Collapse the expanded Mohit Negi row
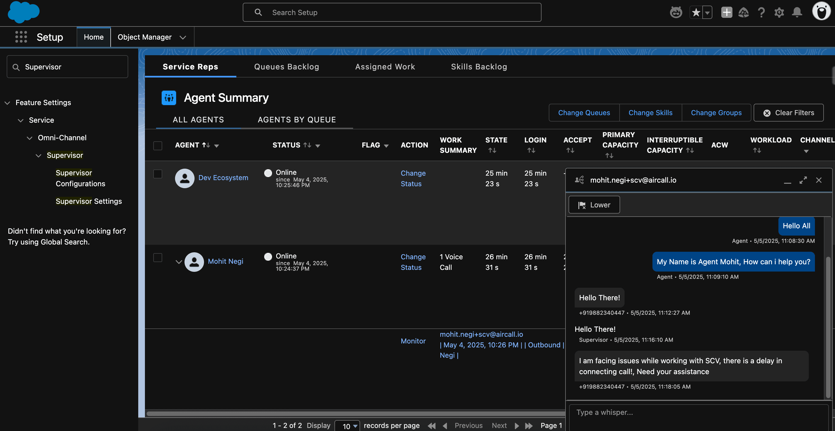Viewport: 835px width, 431px height. pyautogui.click(x=179, y=262)
